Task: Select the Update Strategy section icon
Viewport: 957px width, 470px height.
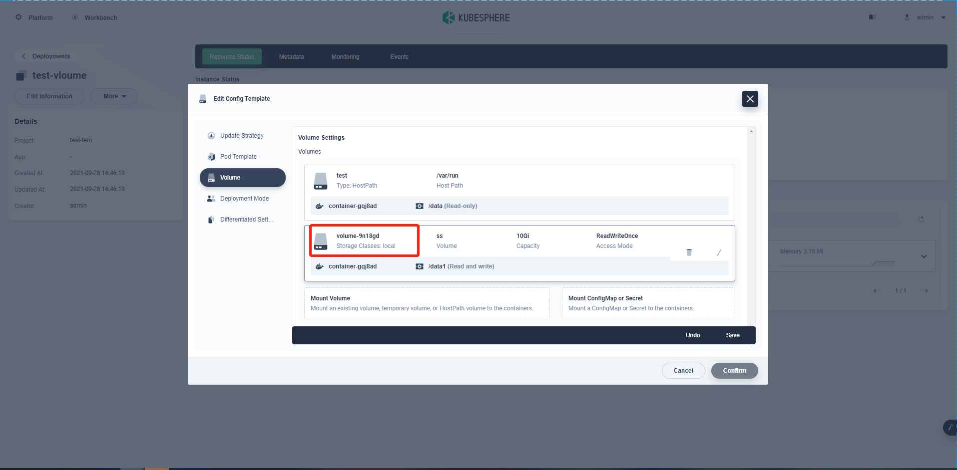Action: 211,135
